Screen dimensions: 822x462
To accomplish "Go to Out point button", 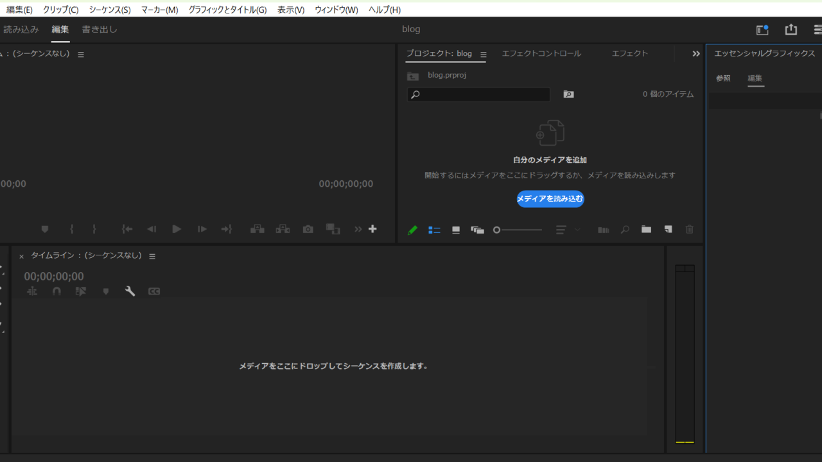I will click(x=227, y=229).
